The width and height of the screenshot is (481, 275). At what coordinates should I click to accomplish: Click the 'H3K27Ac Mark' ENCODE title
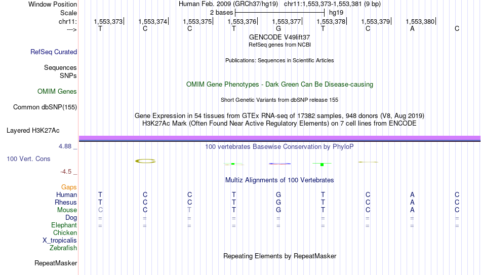pyautogui.click(x=279, y=124)
